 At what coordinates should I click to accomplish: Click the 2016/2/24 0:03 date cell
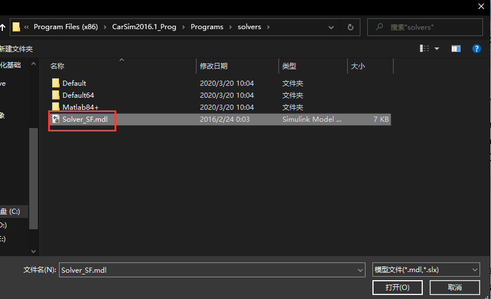click(x=225, y=119)
